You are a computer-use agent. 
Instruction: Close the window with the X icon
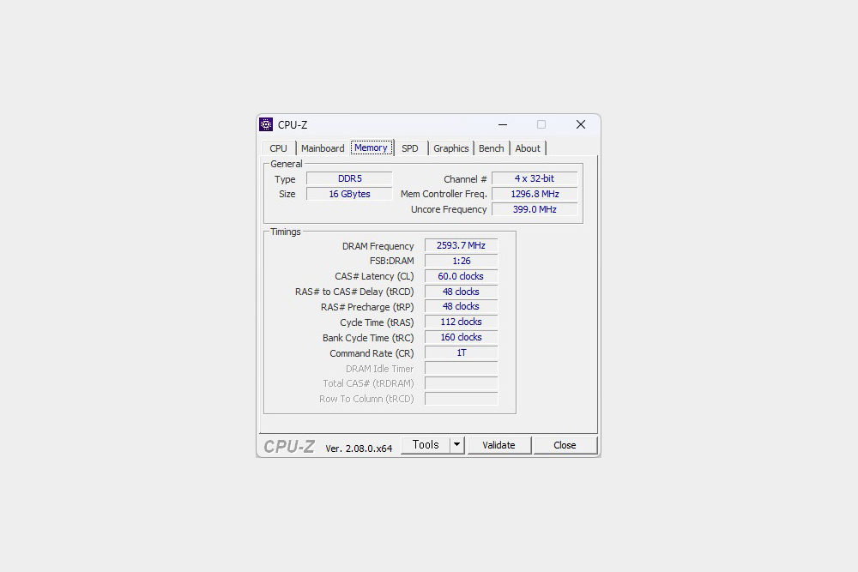point(581,124)
